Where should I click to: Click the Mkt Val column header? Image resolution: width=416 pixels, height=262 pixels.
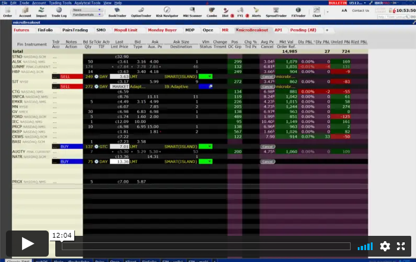pos(286,42)
